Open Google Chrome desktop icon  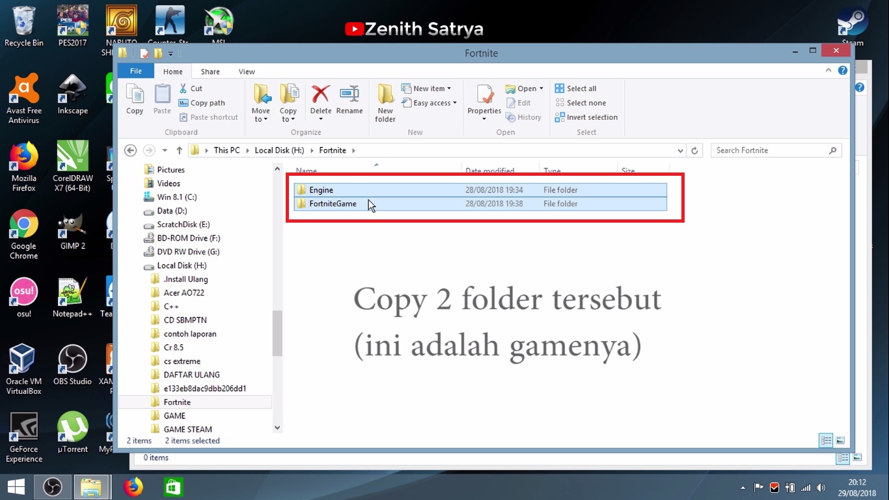pos(23,234)
